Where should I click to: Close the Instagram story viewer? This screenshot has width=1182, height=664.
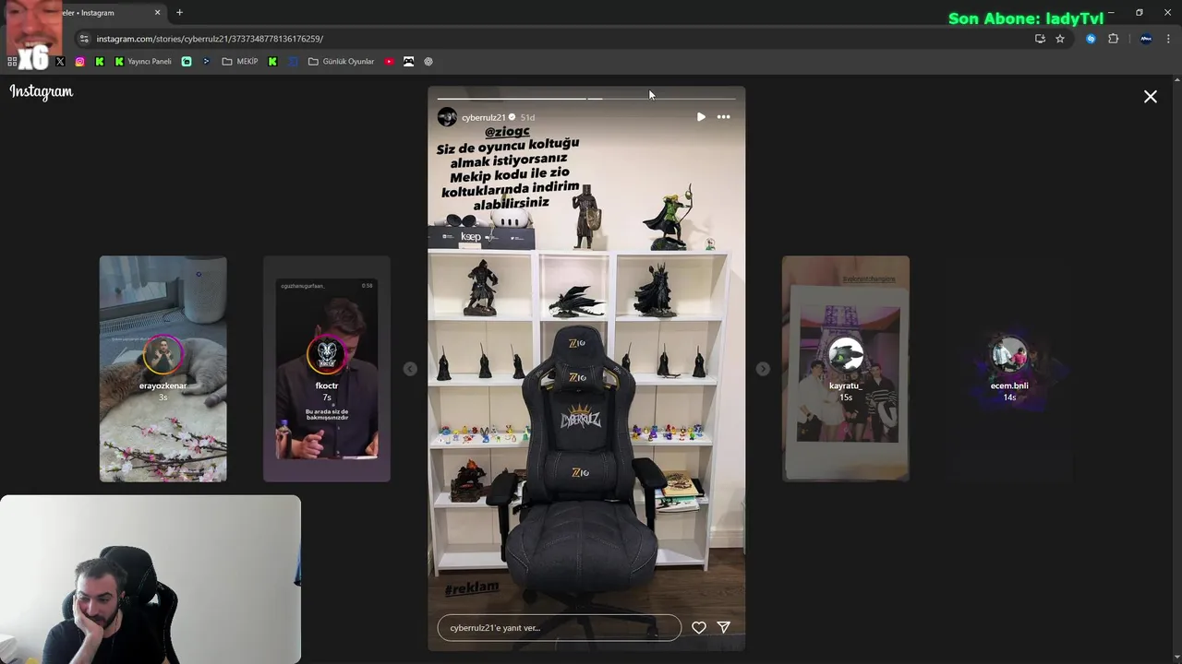point(1151,97)
